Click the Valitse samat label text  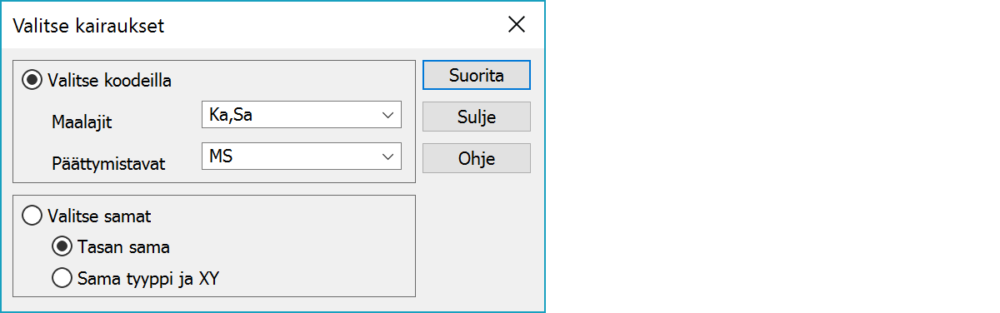pos(100,216)
